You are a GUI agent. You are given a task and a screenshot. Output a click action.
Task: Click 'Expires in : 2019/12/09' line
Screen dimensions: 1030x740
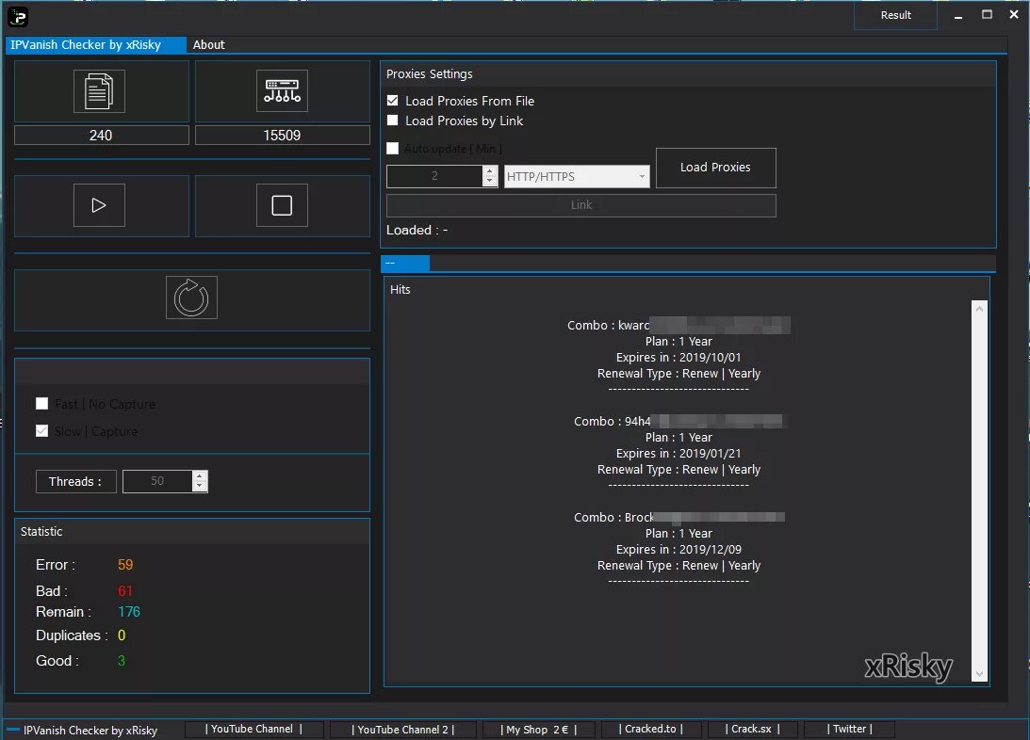[x=678, y=549]
